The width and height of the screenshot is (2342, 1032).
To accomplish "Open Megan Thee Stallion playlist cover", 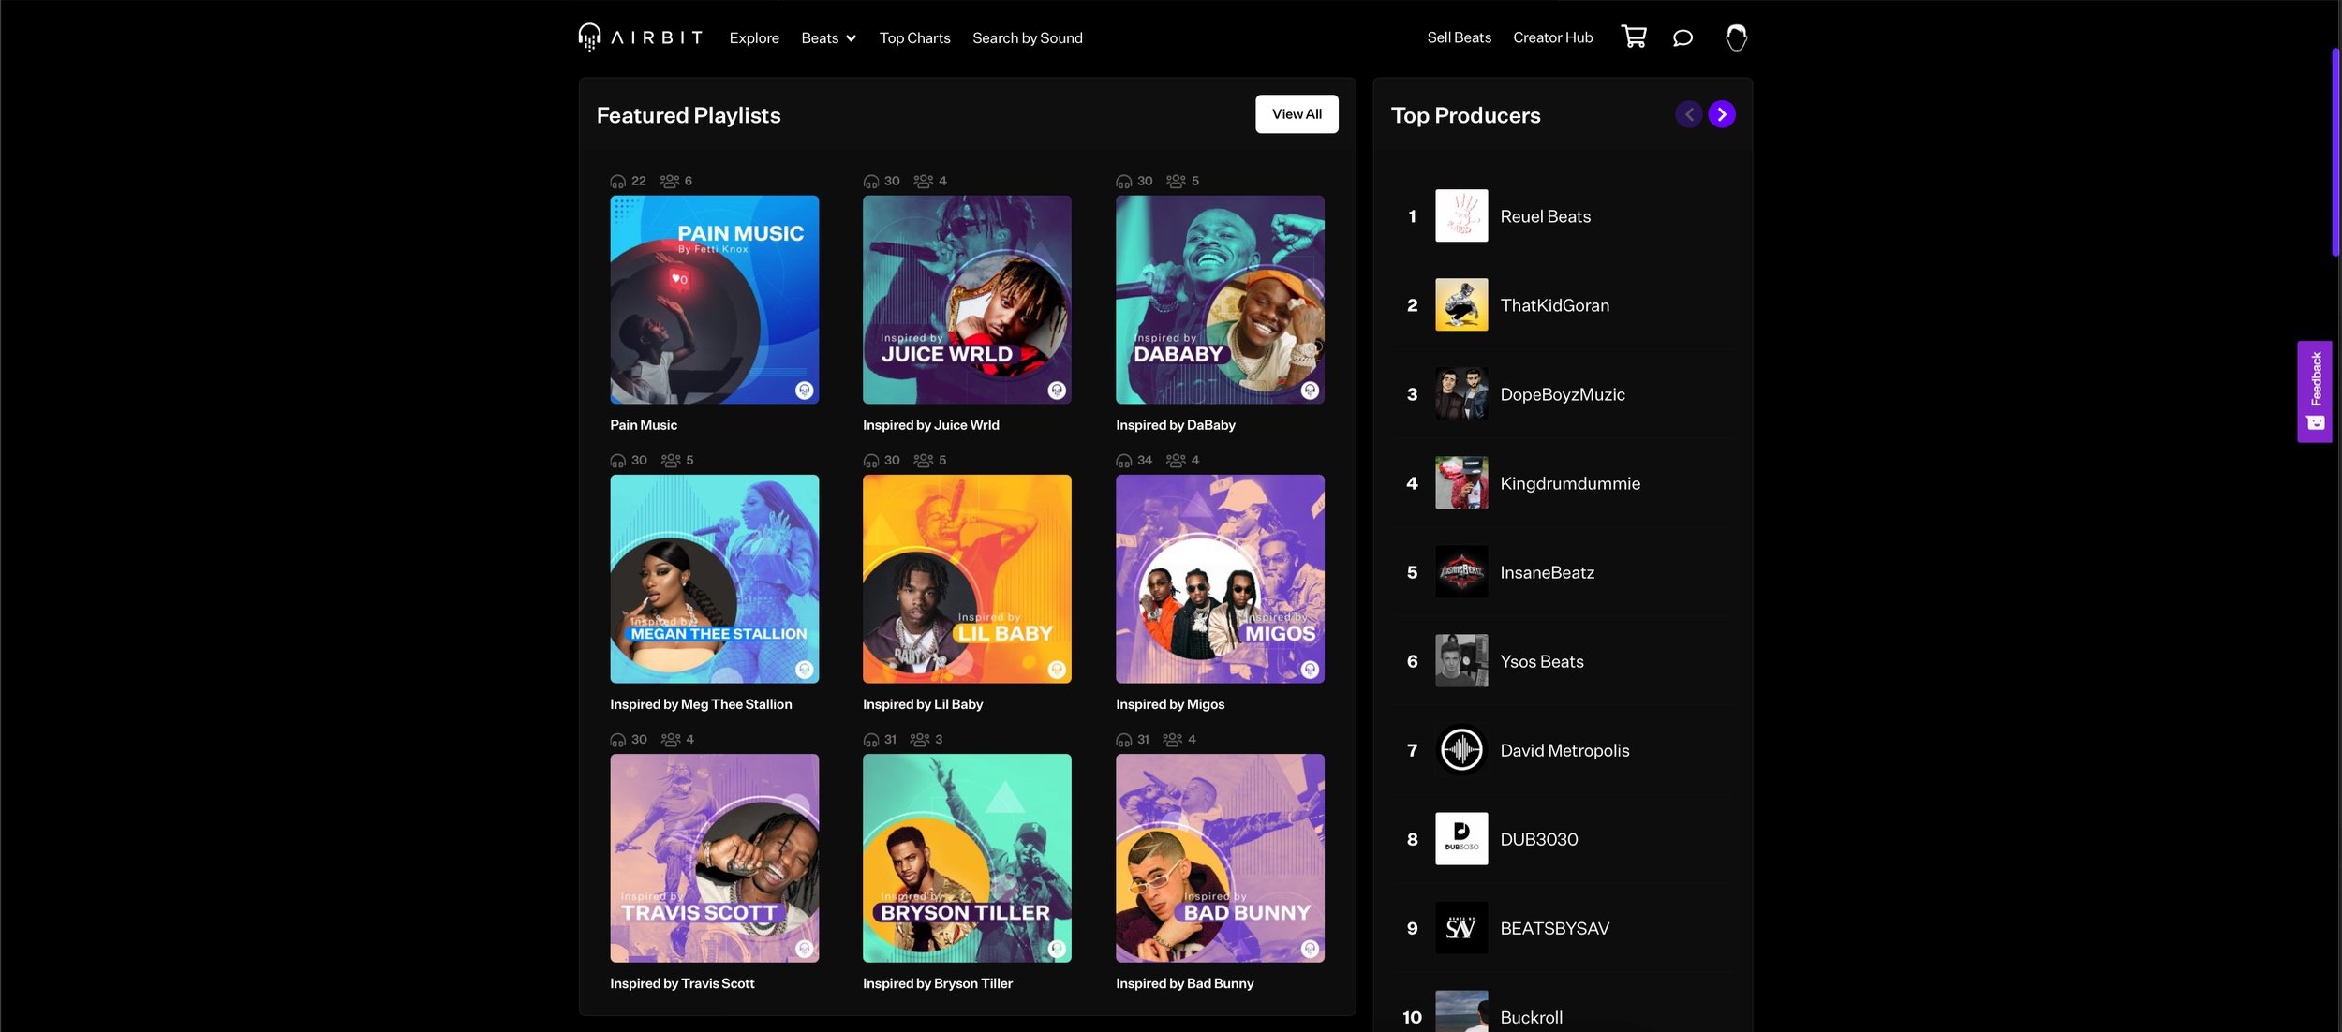I will [x=714, y=579].
